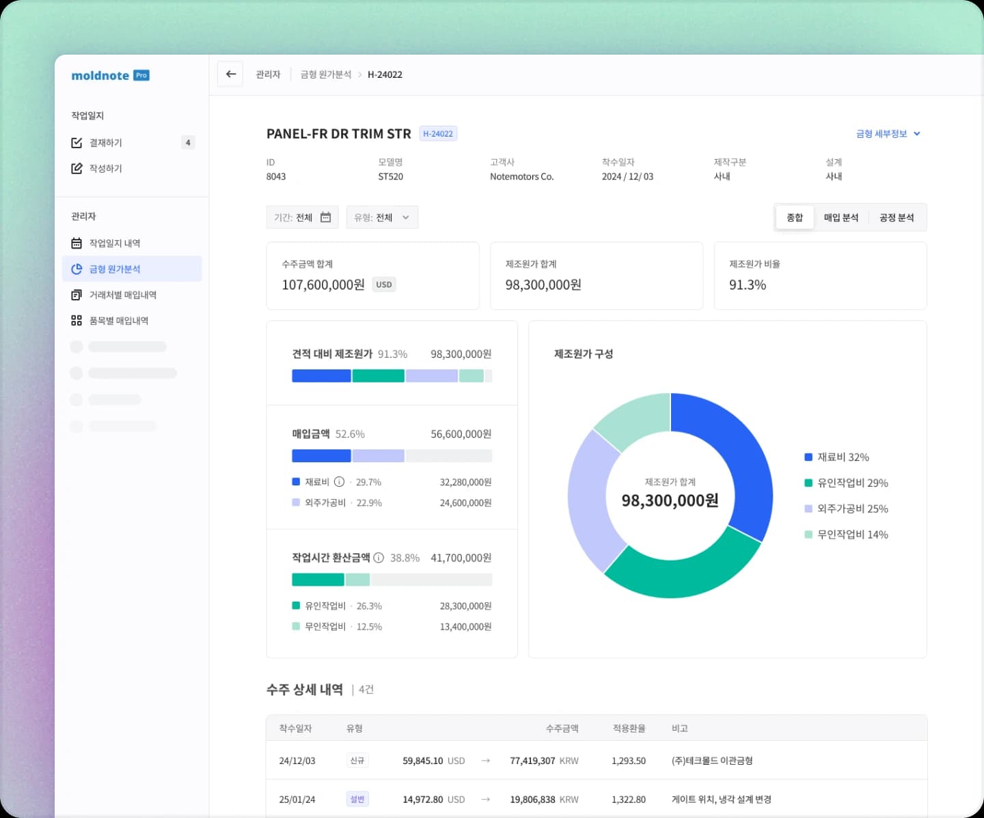The height and width of the screenshot is (818, 984).
Task: Switch to the 매입 분석 tab
Action: [x=841, y=217]
